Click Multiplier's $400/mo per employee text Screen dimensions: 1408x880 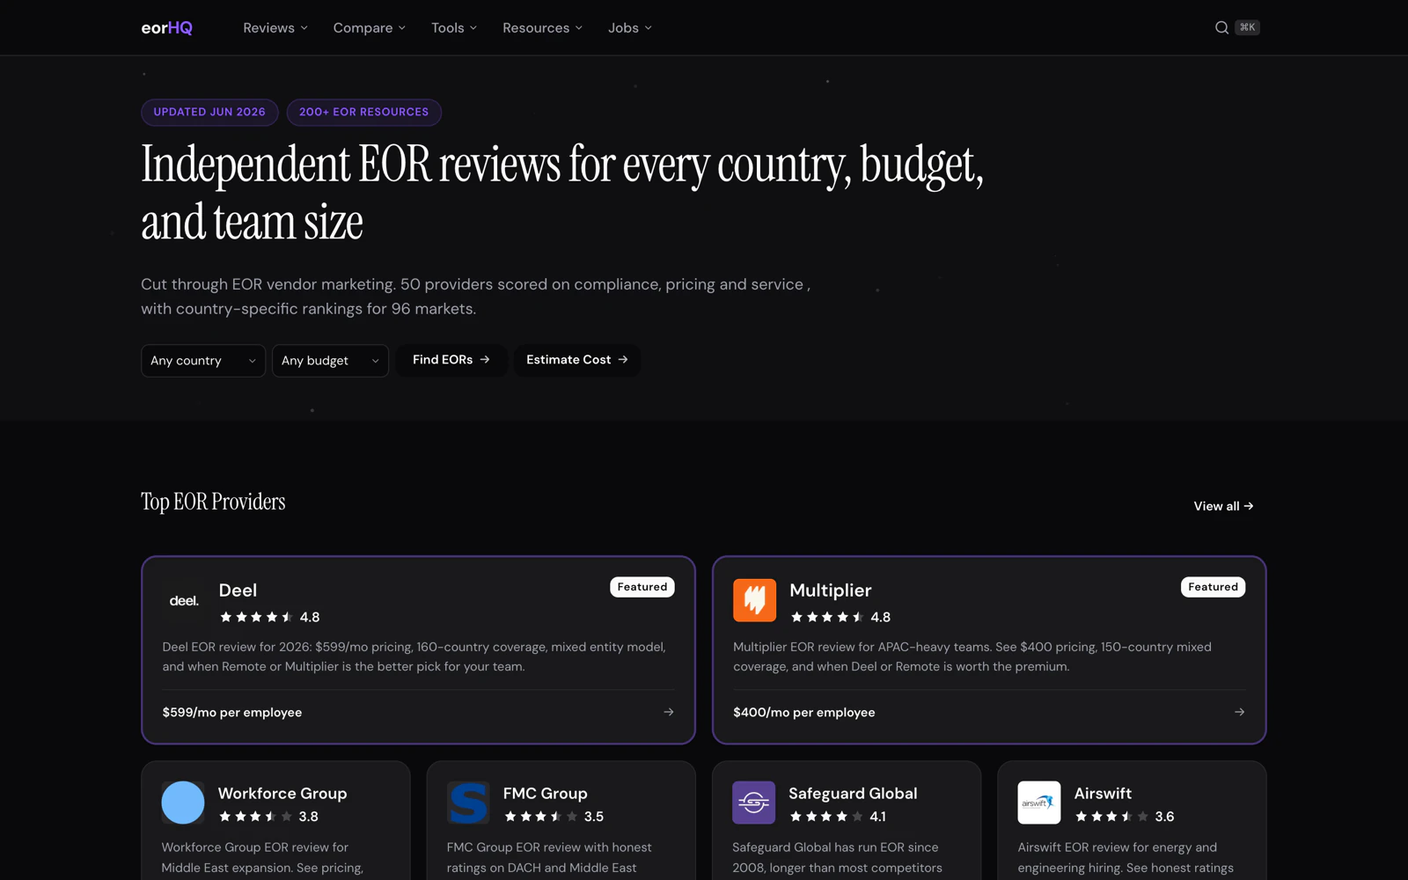pos(804,713)
